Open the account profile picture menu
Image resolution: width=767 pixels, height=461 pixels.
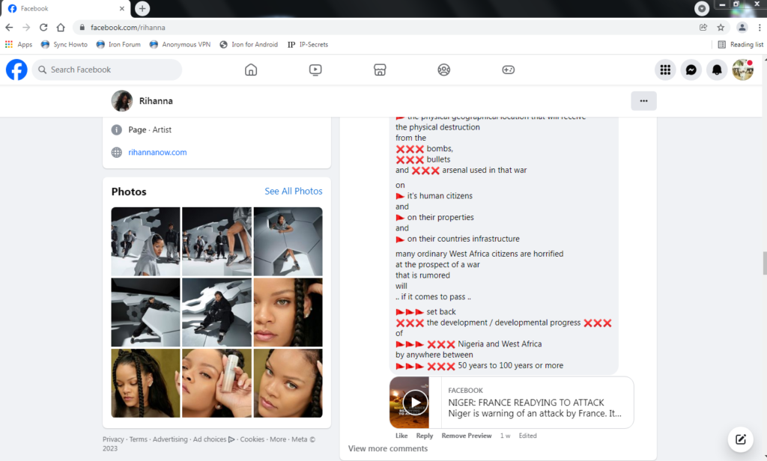click(742, 70)
